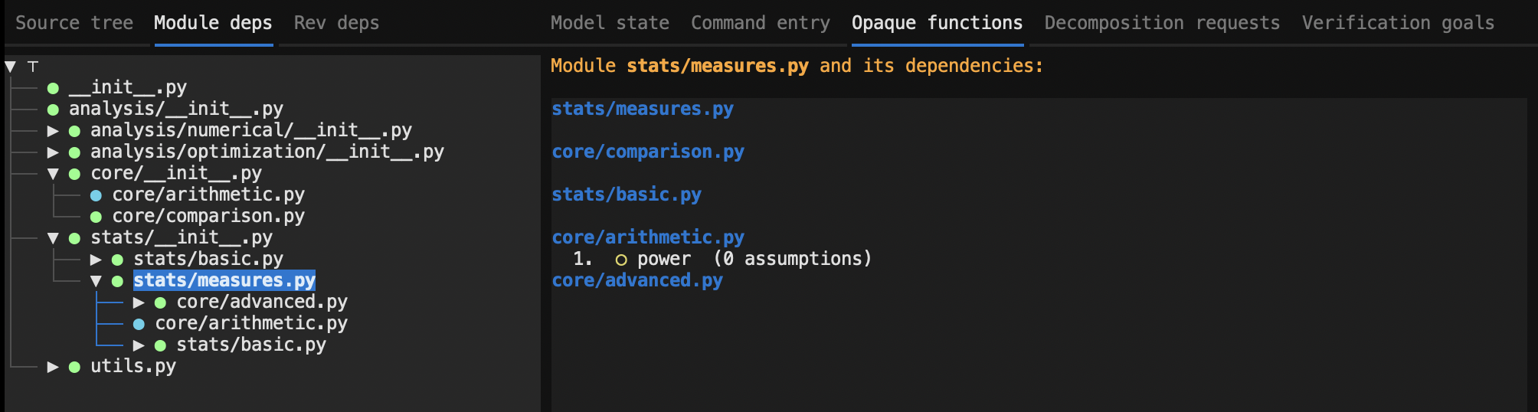The height and width of the screenshot is (412, 1538).
Task: Click blue status dot beside core/arithmetic.py under core
Action: click(96, 195)
